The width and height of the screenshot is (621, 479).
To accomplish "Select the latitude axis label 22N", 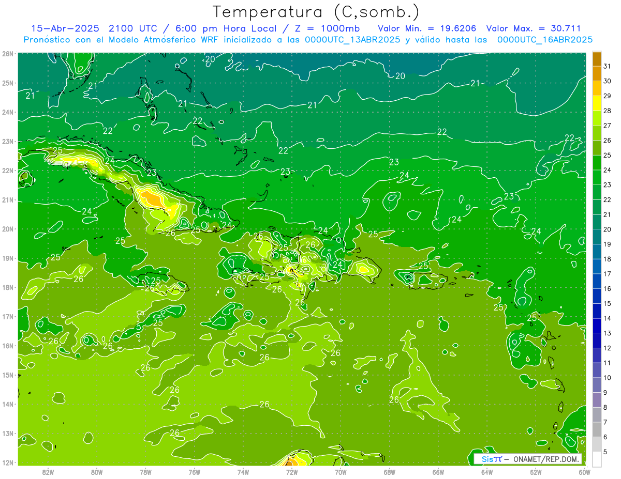I will point(8,171).
